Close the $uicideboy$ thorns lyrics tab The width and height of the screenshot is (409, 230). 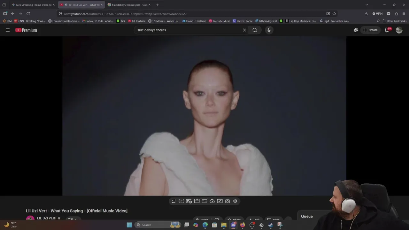[x=150, y=5]
